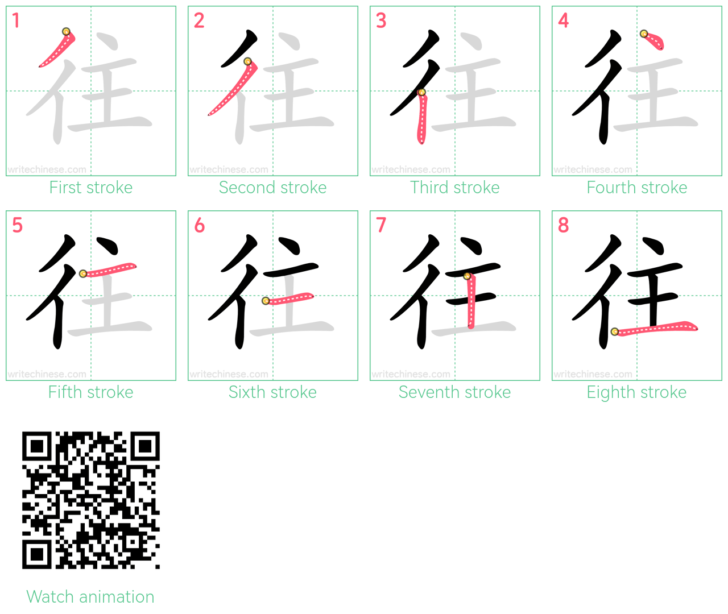
Task: Click the fourth stroke diagram image
Action: (637, 91)
